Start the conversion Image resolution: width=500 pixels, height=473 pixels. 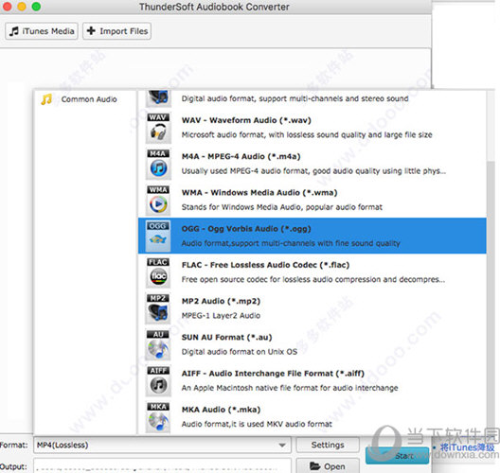coord(398,456)
